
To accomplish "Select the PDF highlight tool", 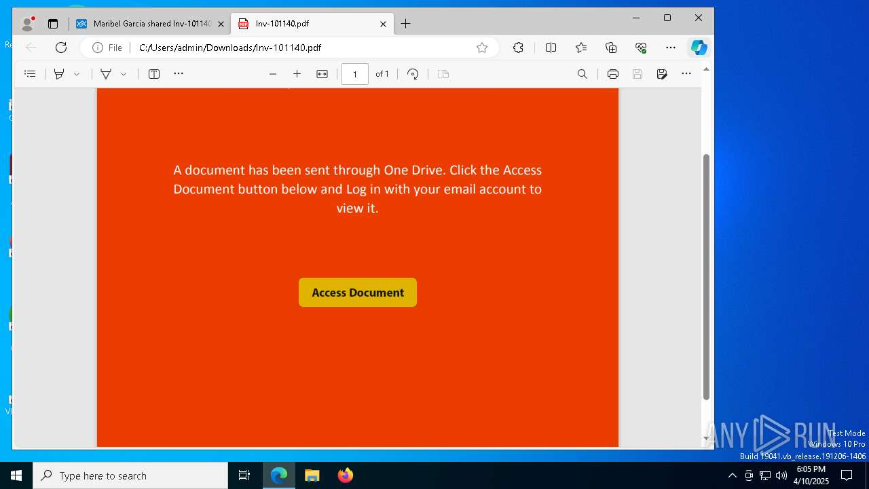I will (x=59, y=74).
